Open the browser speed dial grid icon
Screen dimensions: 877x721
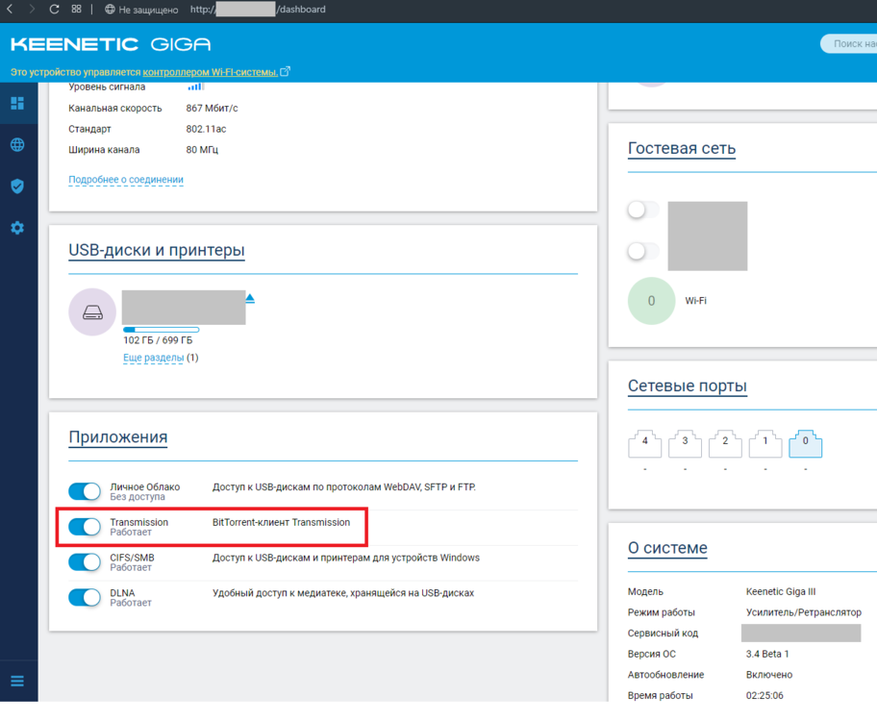tap(77, 9)
